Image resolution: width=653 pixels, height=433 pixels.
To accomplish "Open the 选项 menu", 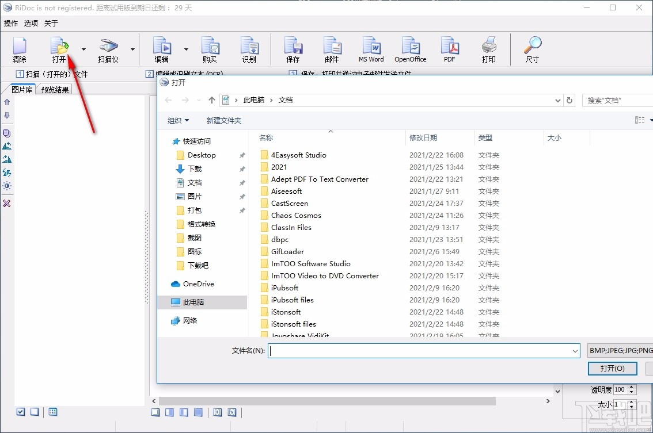I will pos(31,24).
